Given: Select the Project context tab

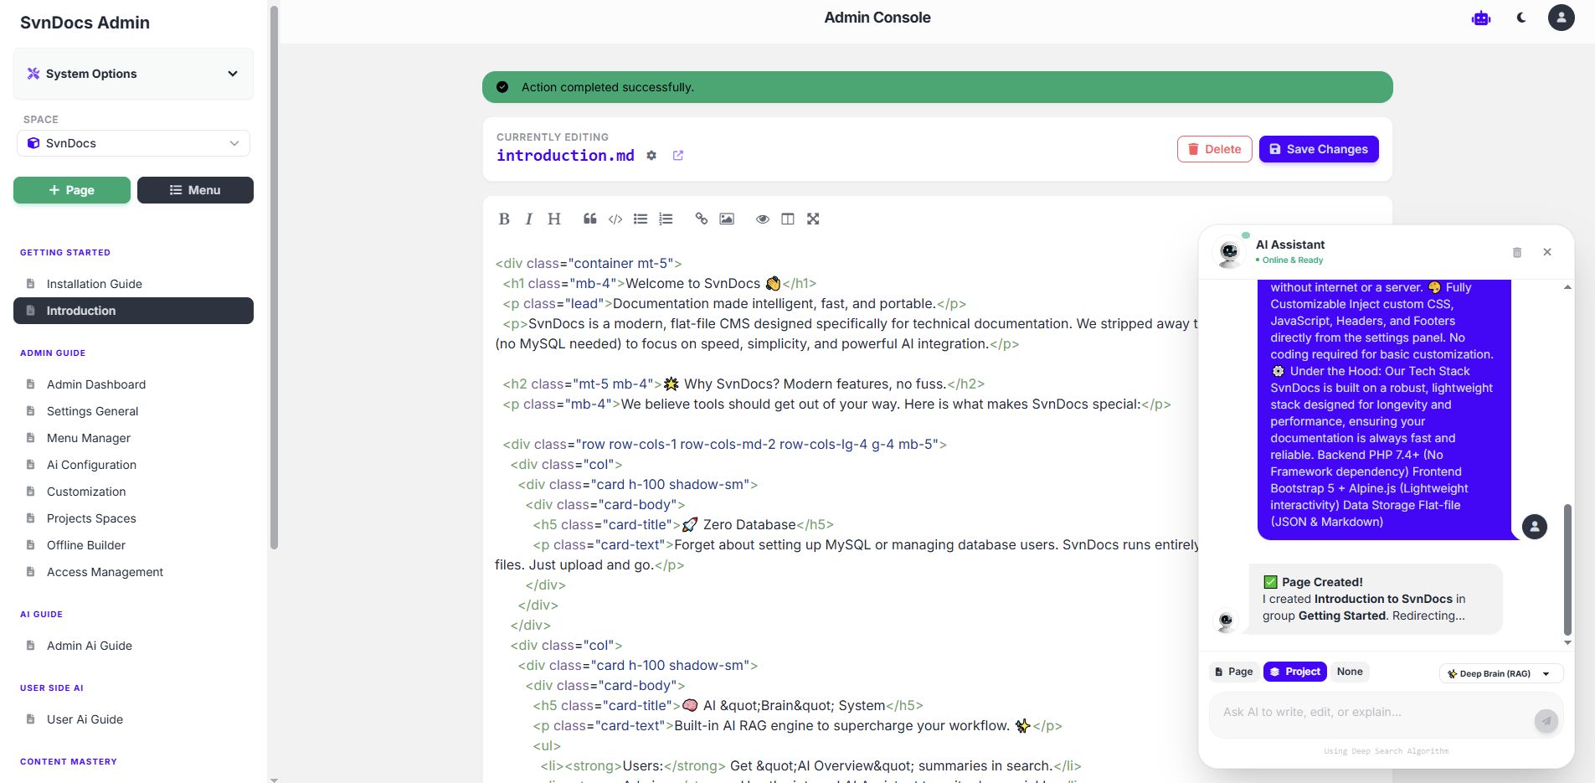Looking at the screenshot, I should [1295, 672].
